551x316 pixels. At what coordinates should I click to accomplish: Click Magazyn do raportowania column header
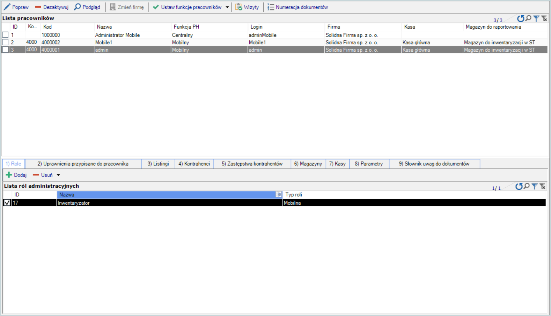505,27
